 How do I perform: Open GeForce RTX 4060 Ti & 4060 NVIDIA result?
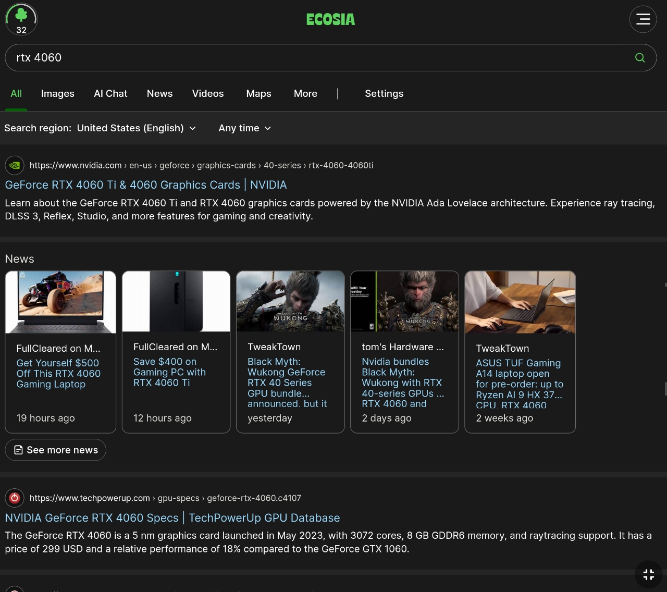tap(146, 185)
